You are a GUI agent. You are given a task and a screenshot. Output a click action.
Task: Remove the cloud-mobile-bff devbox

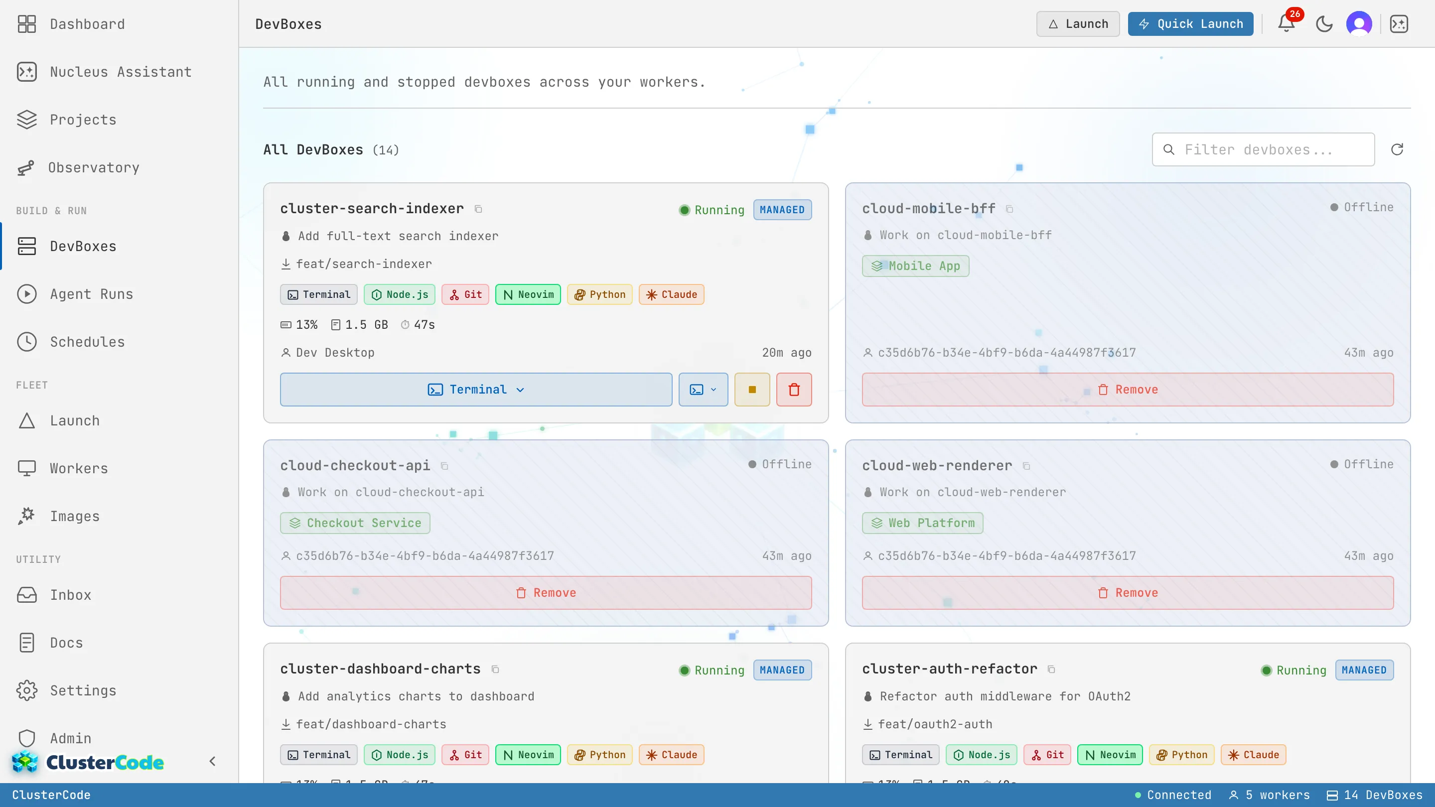pos(1128,389)
